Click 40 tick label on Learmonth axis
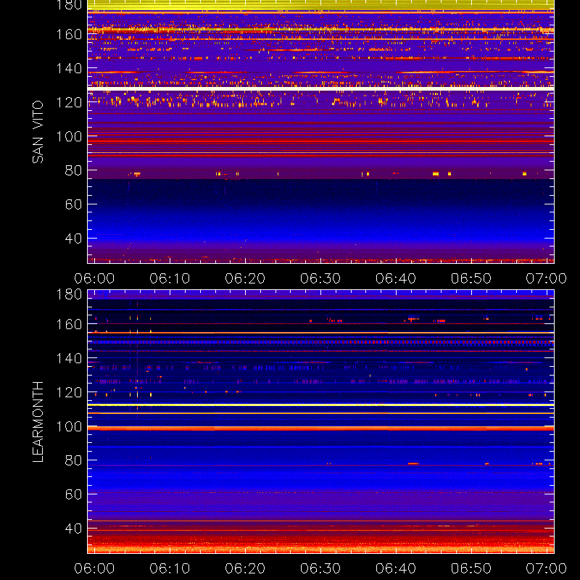Image resolution: width=580 pixels, height=580 pixels. tap(73, 529)
